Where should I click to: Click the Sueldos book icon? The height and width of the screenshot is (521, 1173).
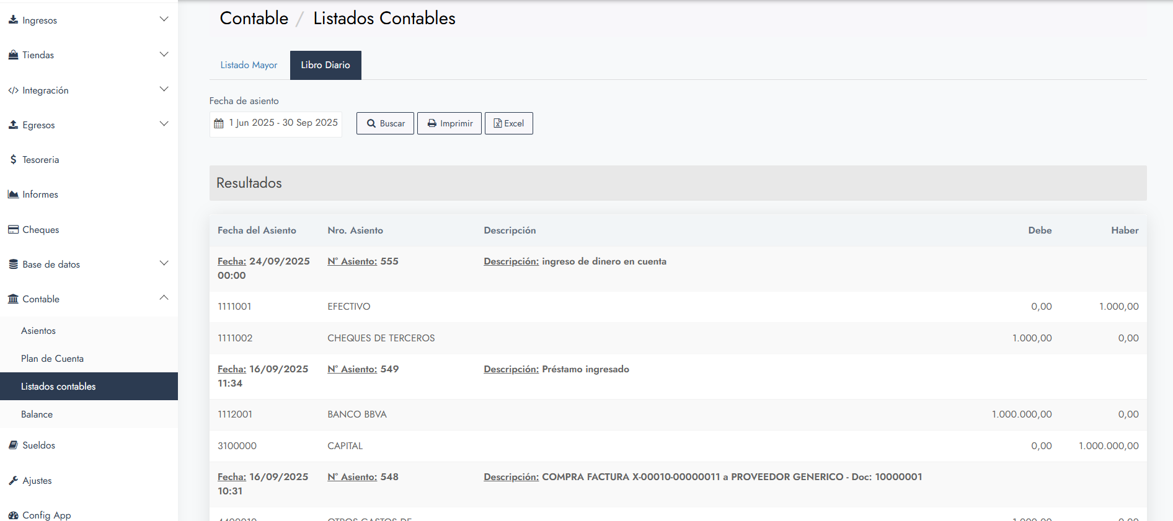[13, 445]
